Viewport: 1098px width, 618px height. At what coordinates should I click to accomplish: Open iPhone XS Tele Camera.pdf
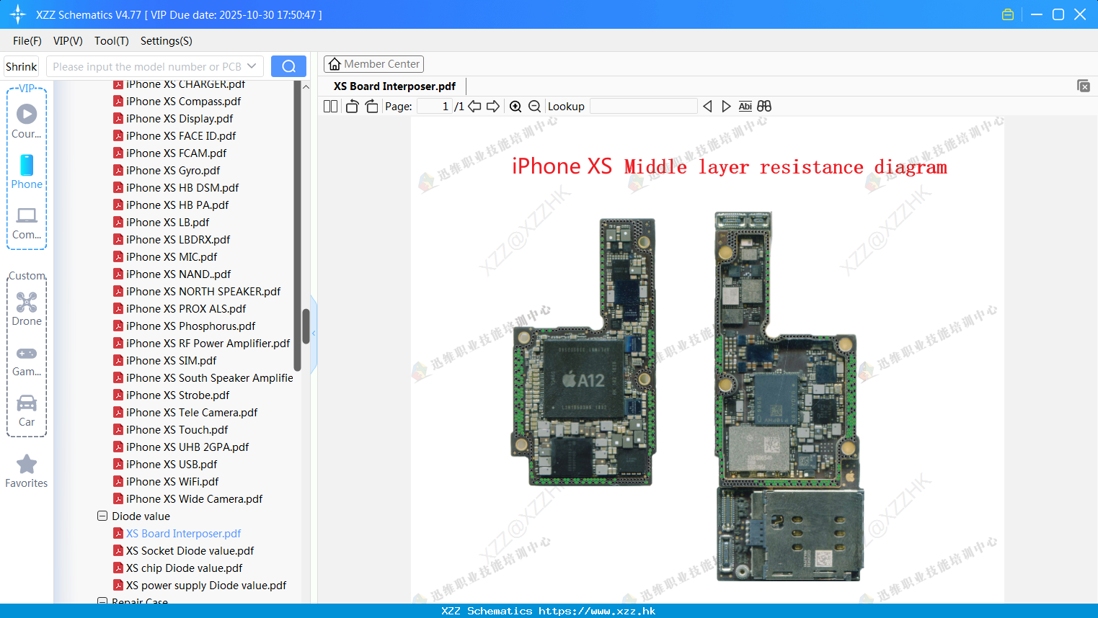point(192,413)
